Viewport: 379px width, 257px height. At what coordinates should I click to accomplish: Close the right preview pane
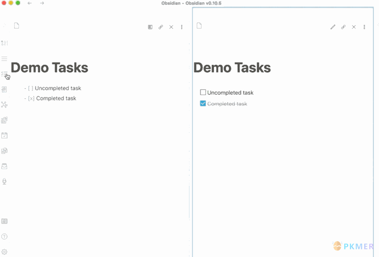pyautogui.click(x=354, y=27)
